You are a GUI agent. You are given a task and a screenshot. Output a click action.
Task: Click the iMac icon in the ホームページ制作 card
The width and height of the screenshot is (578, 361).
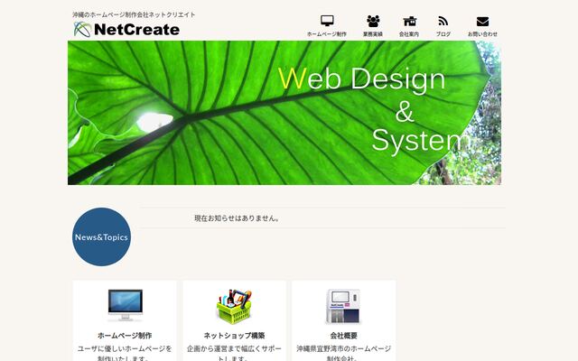pyautogui.click(x=126, y=305)
